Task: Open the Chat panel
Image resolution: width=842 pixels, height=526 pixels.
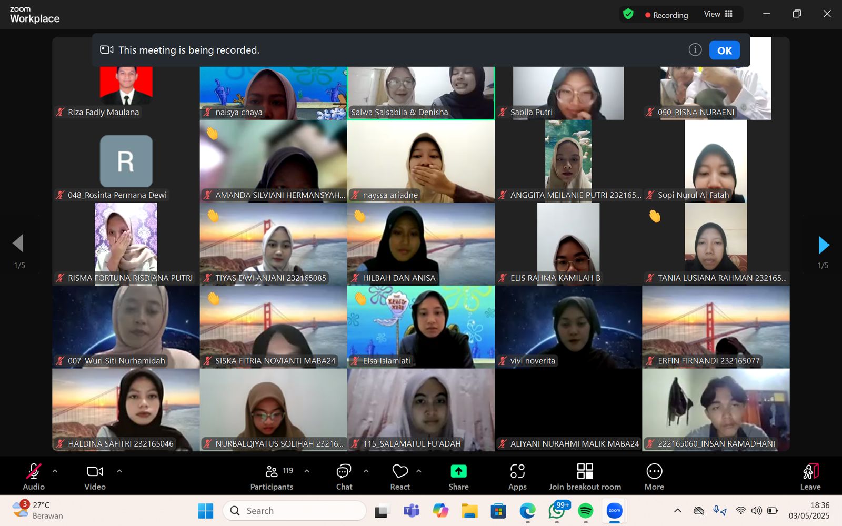Action: click(344, 477)
